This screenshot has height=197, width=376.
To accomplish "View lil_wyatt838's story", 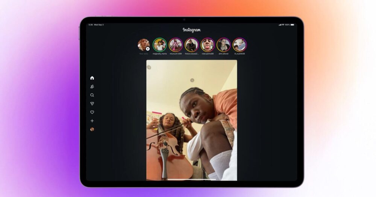I will 240,45.
